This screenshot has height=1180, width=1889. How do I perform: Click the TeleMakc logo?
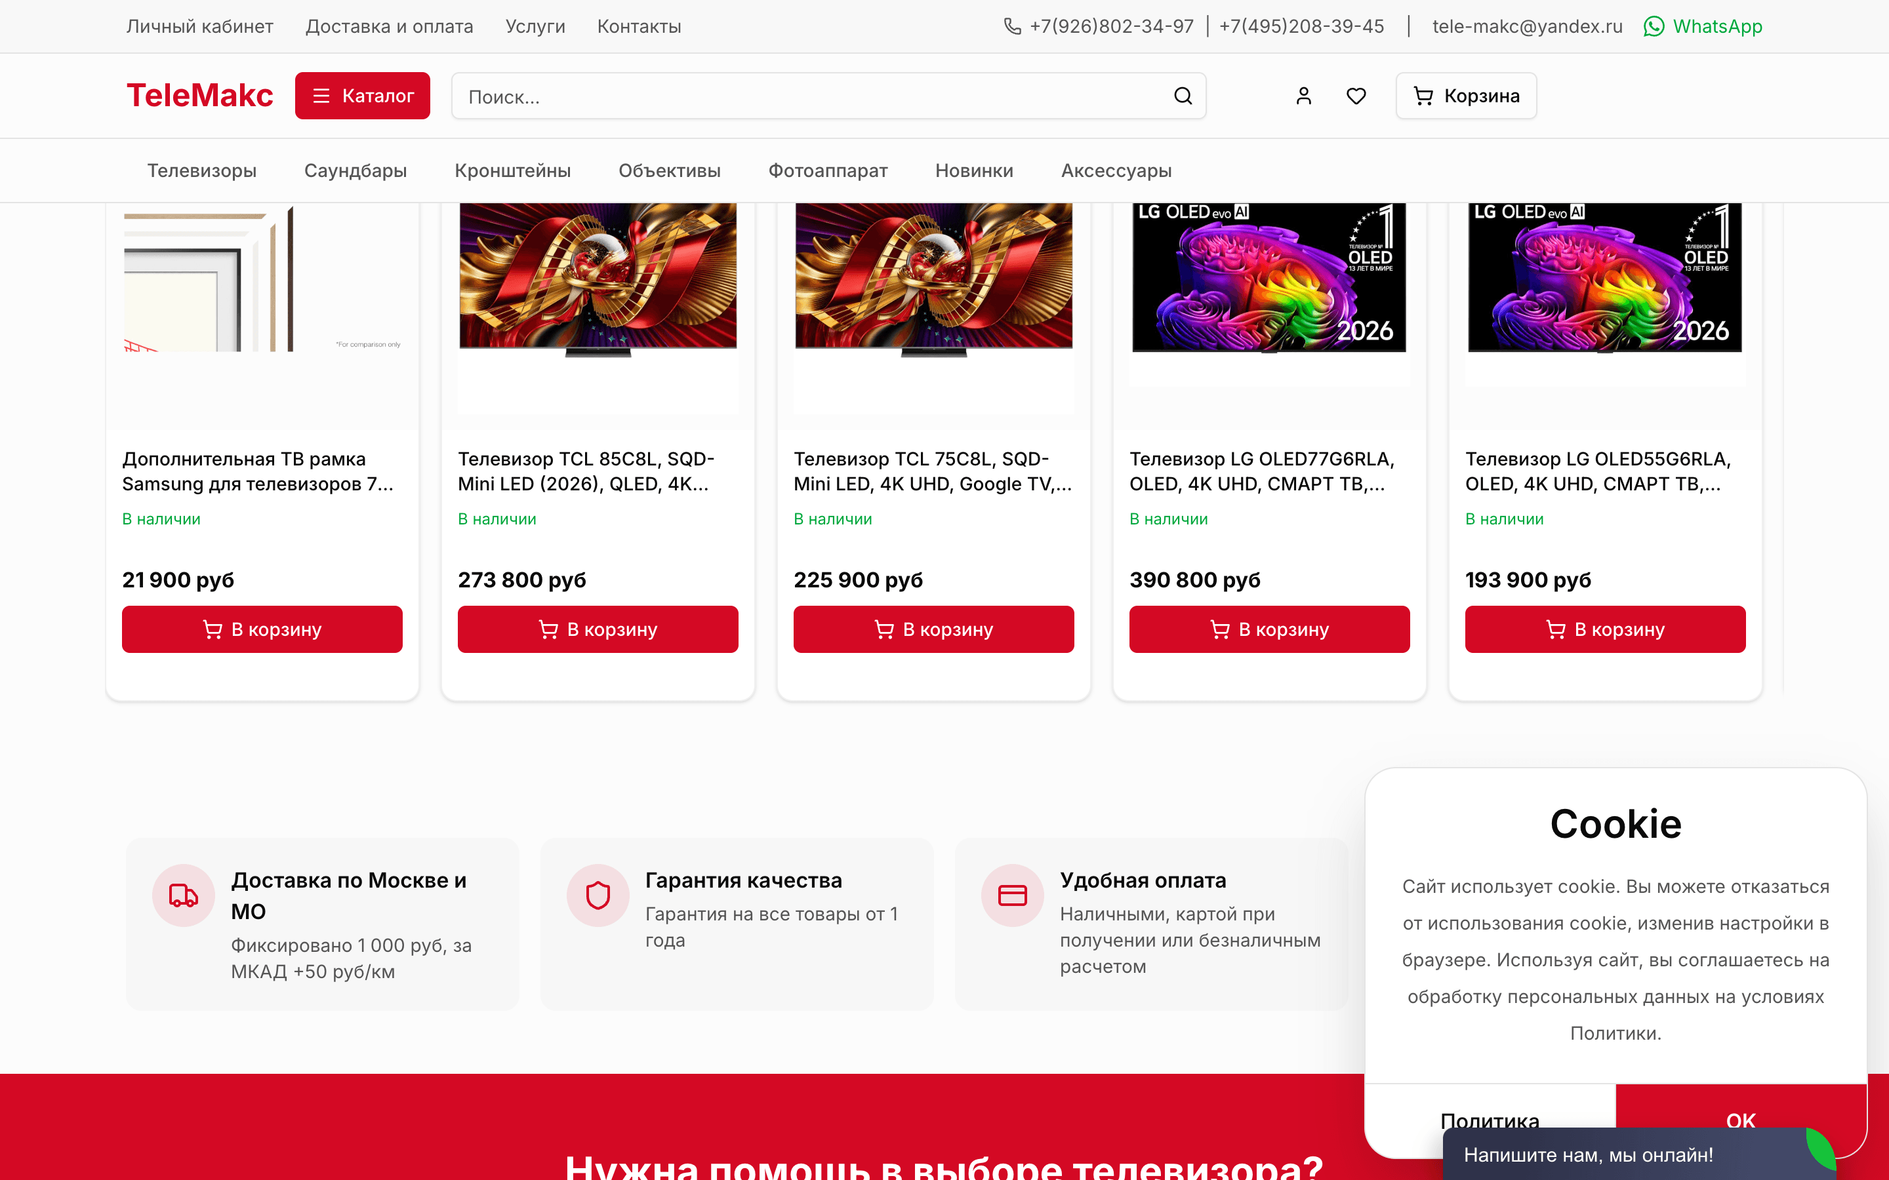click(200, 96)
